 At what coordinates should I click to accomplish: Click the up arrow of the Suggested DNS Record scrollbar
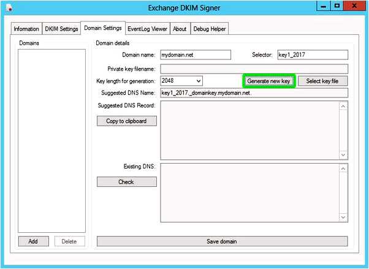pyautogui.click(x=343, y=106)
